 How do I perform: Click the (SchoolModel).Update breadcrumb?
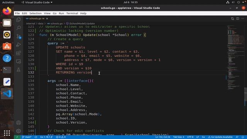[81, 24]
